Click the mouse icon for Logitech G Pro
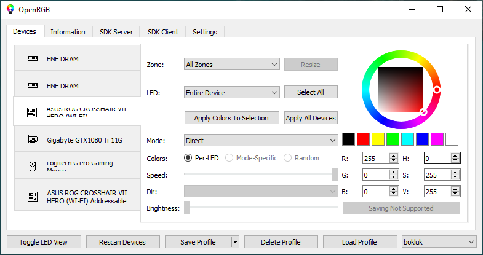 pyautogui.click(x=33, y=167)
